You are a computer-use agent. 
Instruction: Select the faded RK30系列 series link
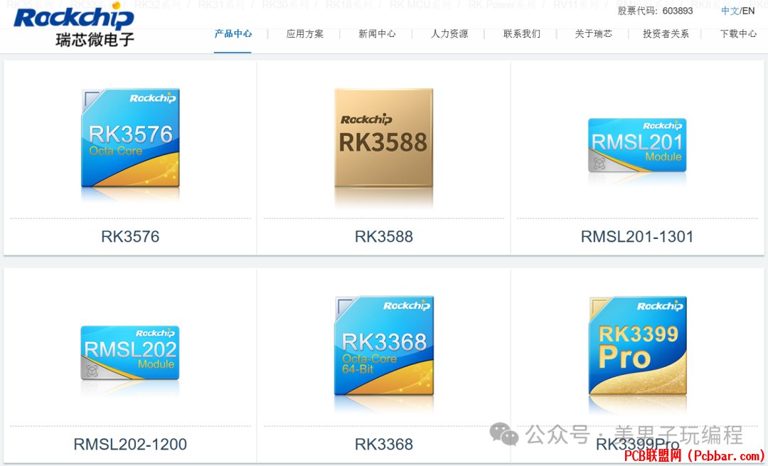pos(285,6)
